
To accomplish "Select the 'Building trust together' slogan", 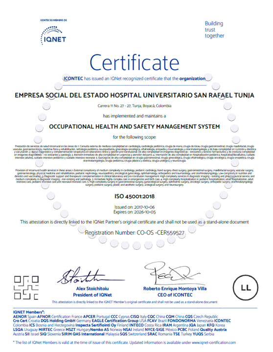I will click(214, 30).
